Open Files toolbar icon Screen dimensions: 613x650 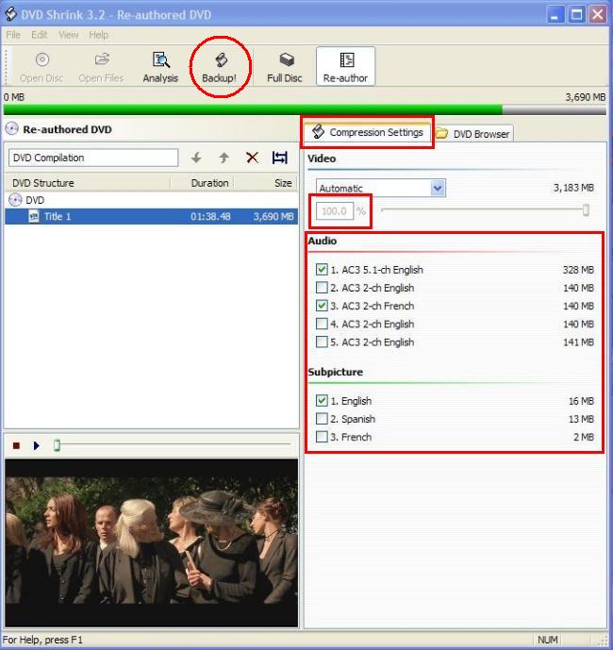pos(102,59)
